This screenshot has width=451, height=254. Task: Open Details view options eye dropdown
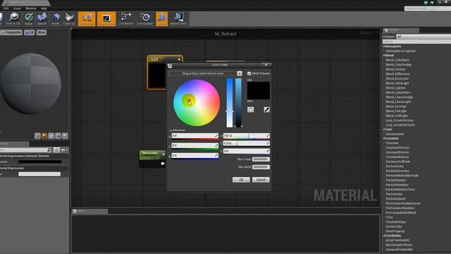coord(63,150)
